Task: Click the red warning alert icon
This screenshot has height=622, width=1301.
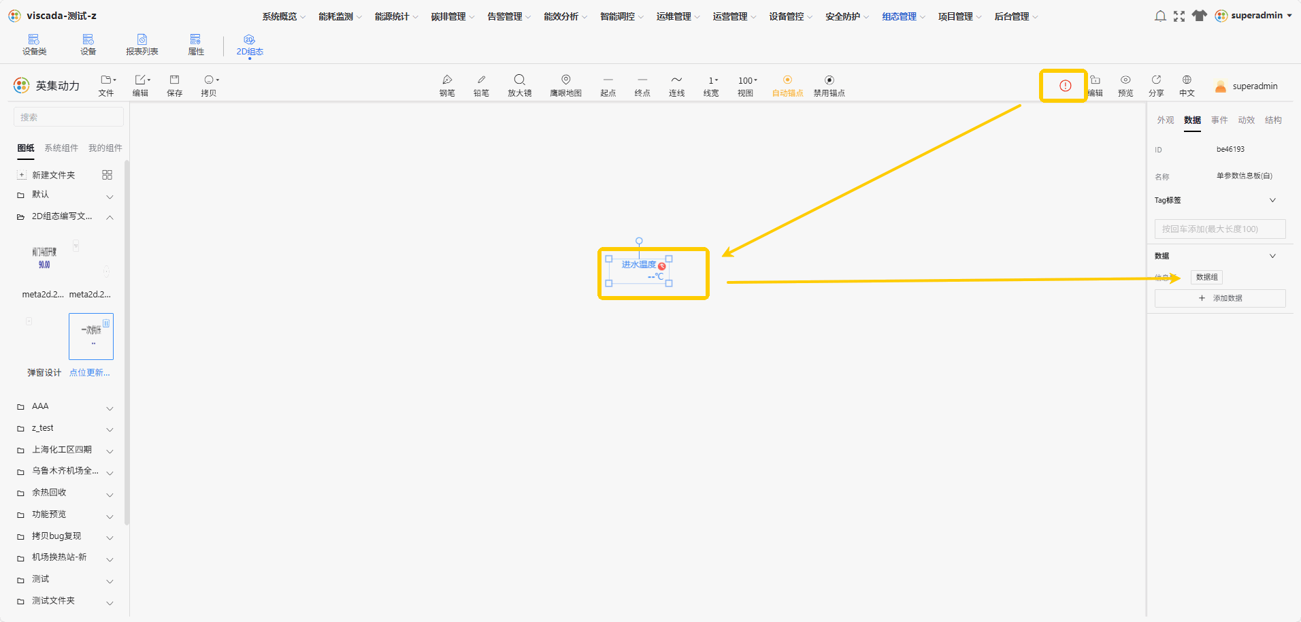Action: (x=1066, y=86)
